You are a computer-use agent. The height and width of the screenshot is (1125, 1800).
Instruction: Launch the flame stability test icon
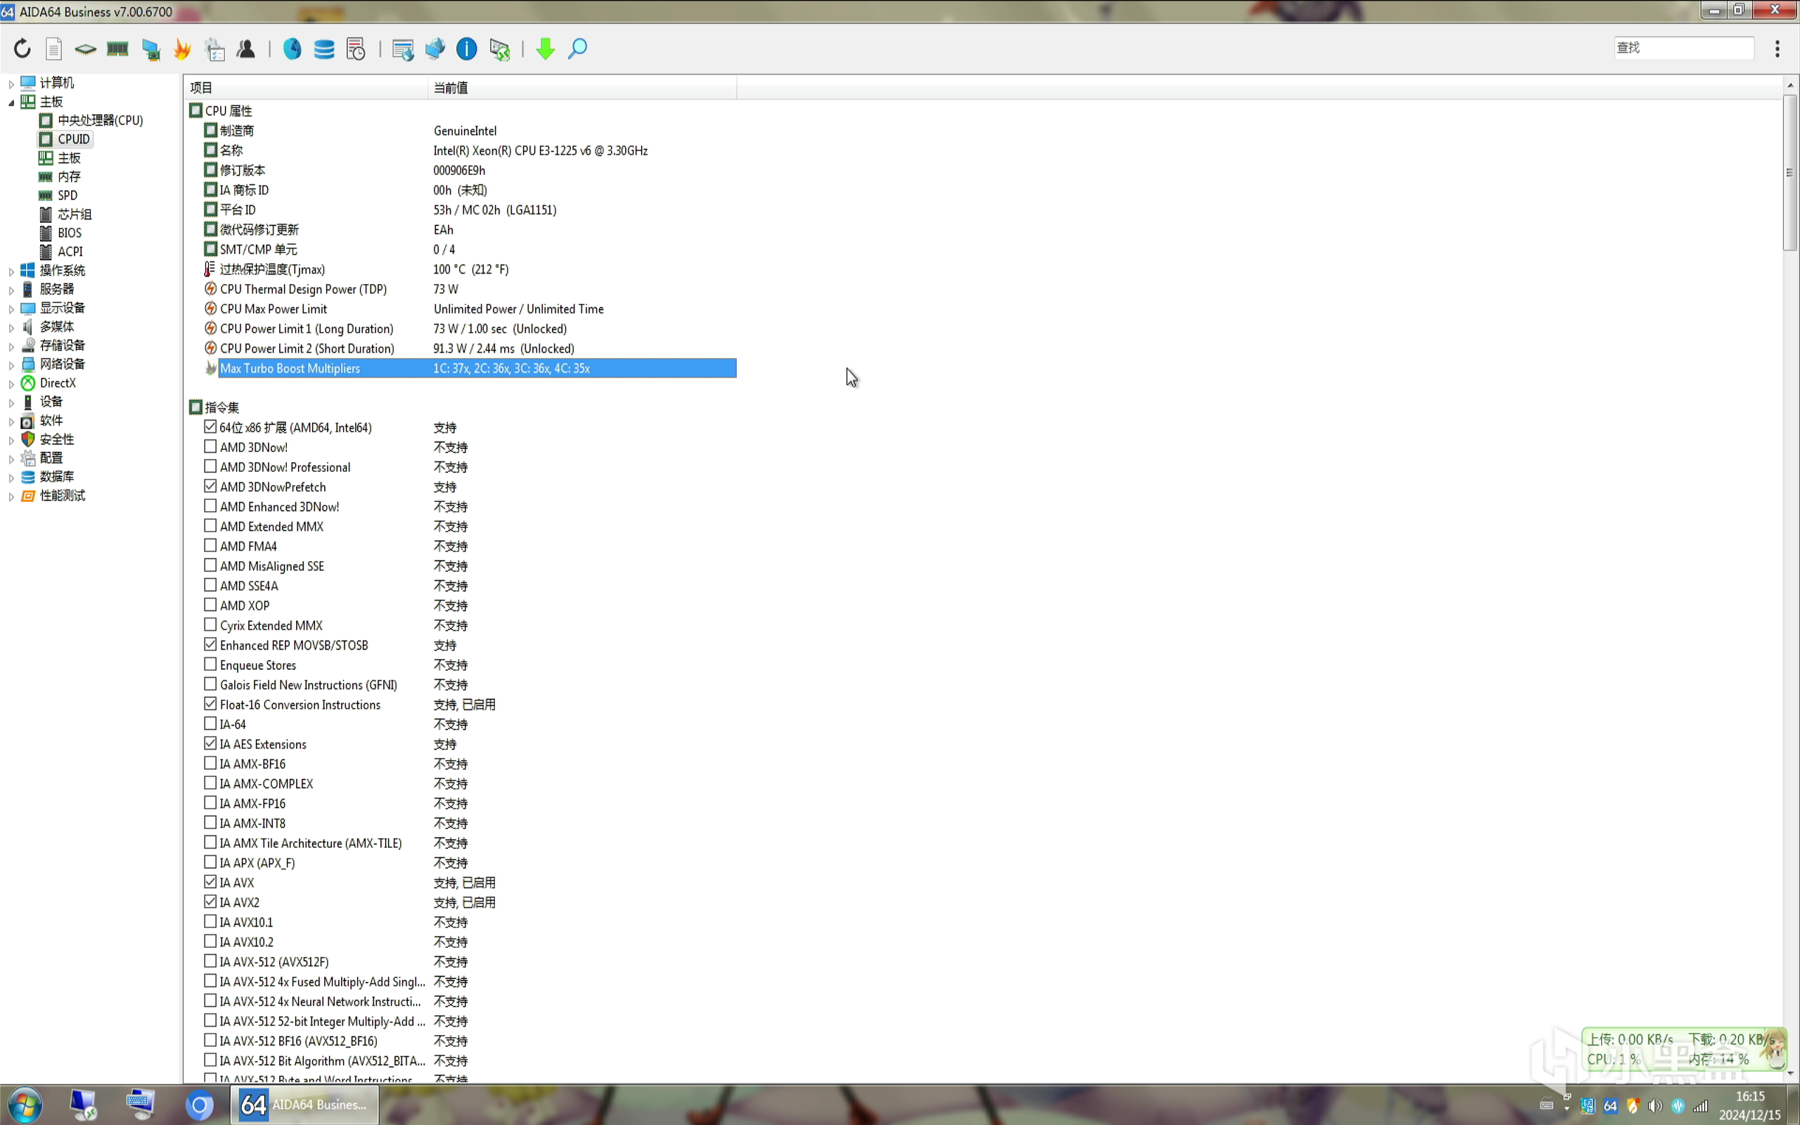(x=182, y=49)
